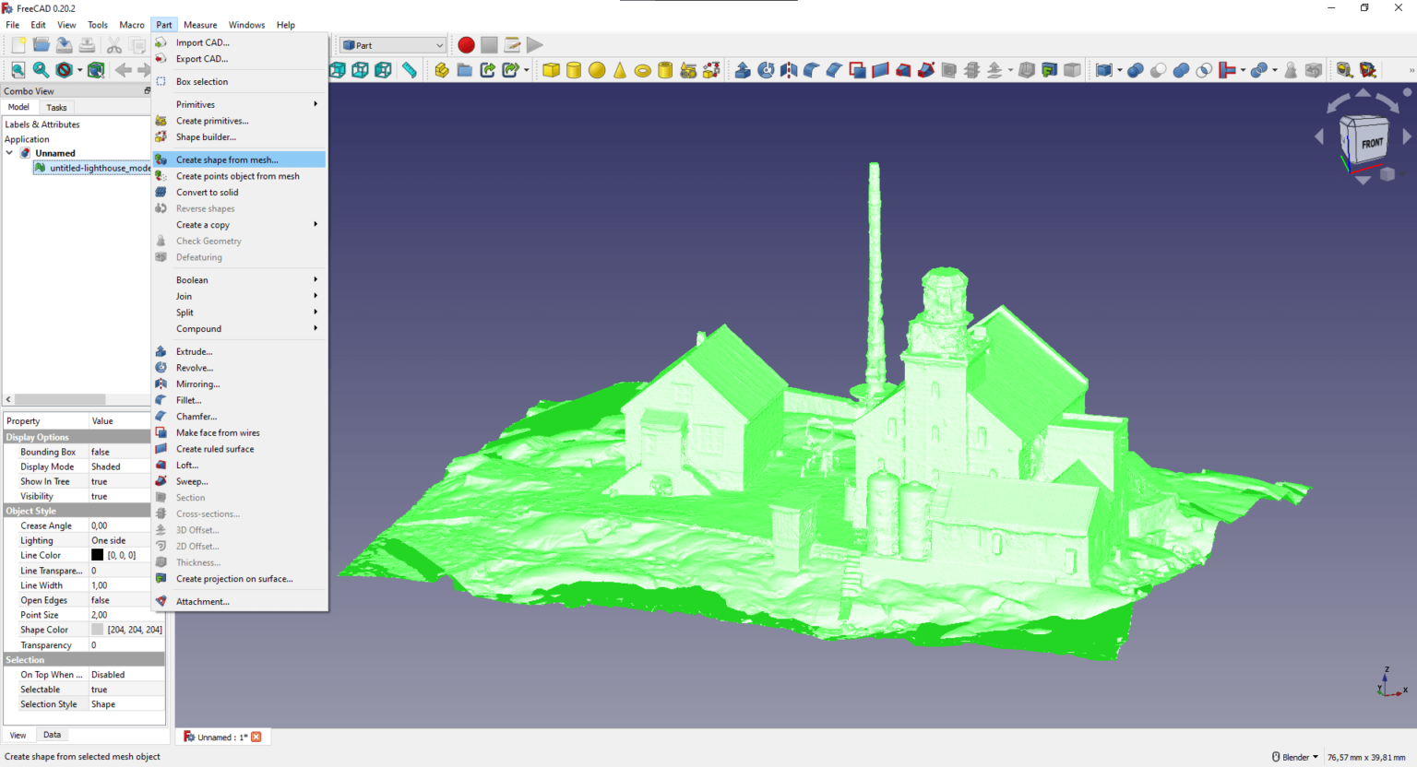Click Fit all view magnifier icon

coord(18,70)
